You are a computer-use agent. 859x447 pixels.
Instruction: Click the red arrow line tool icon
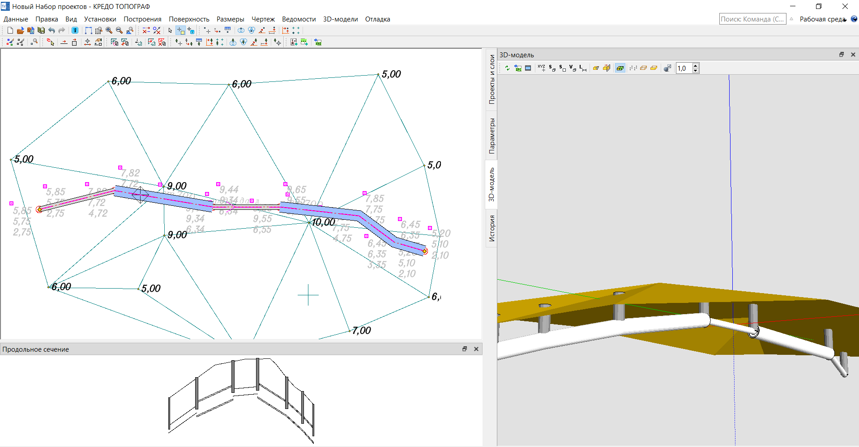[x=64, y=42]
